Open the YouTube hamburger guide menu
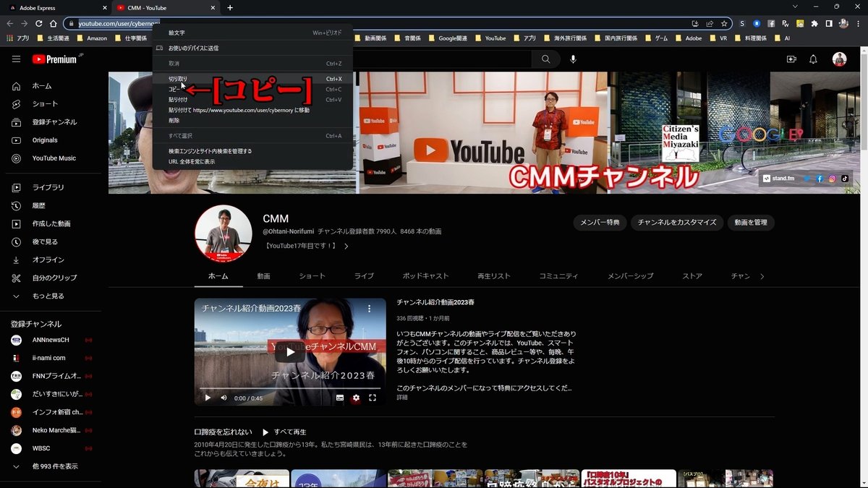The image size is (868, 488). coord(17,59)
